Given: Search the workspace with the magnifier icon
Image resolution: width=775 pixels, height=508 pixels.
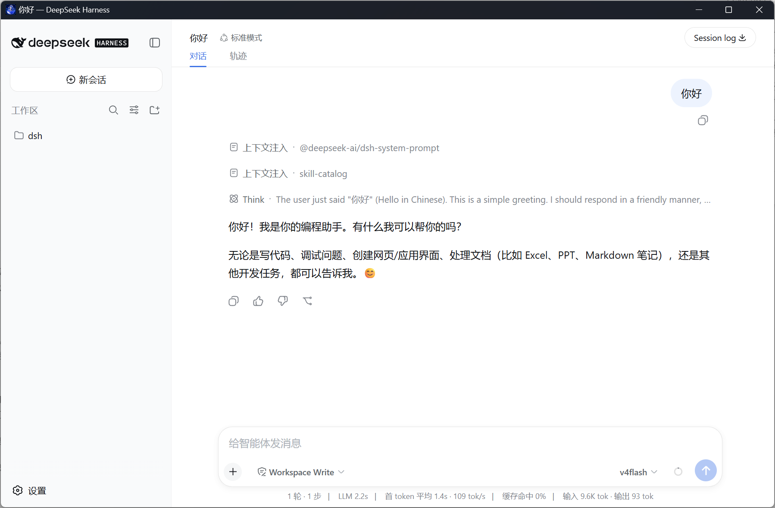Looking at the screenshot, I should 113,110.
